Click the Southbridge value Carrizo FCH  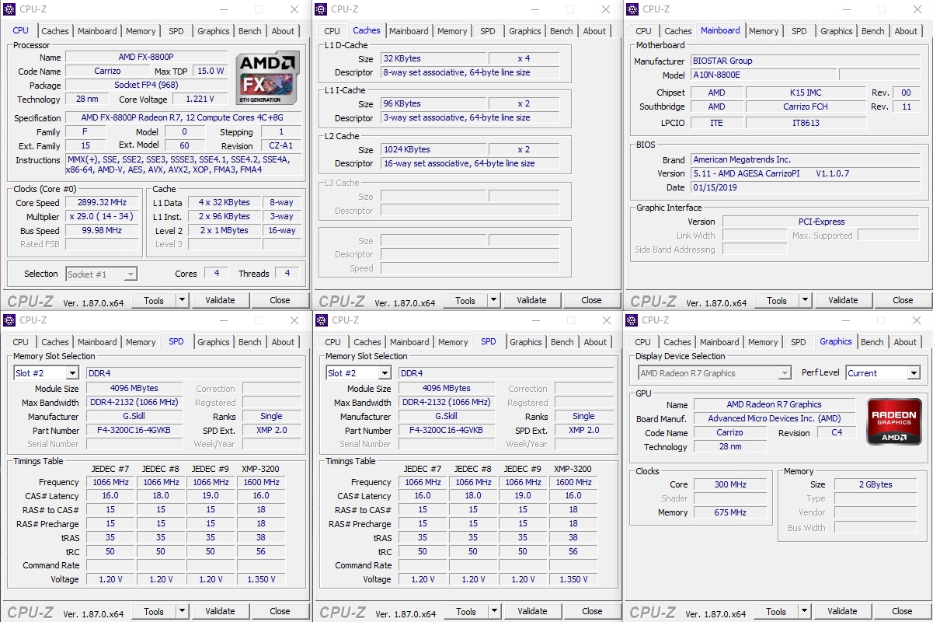pyautogui.click(x=806, y=107)
